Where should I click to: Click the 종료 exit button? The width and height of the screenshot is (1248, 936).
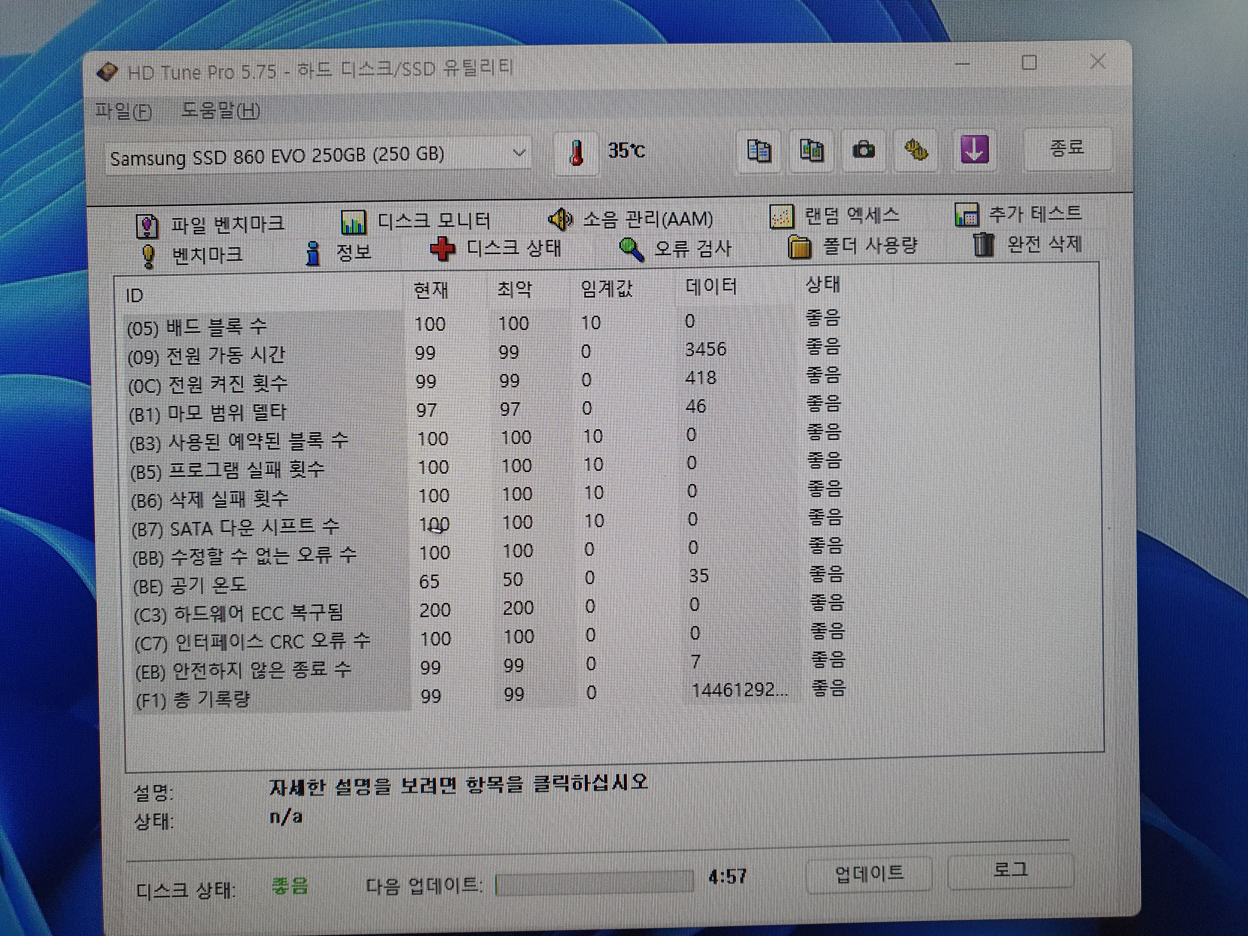(1067, 148)
